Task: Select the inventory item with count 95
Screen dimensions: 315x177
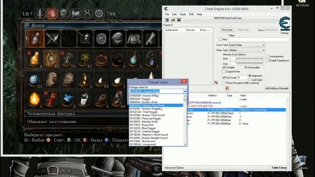Action: click(51, 59)
